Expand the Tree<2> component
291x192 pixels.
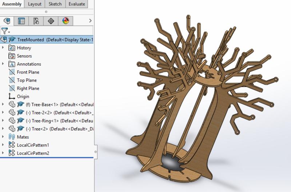click(x=3, y=128)
